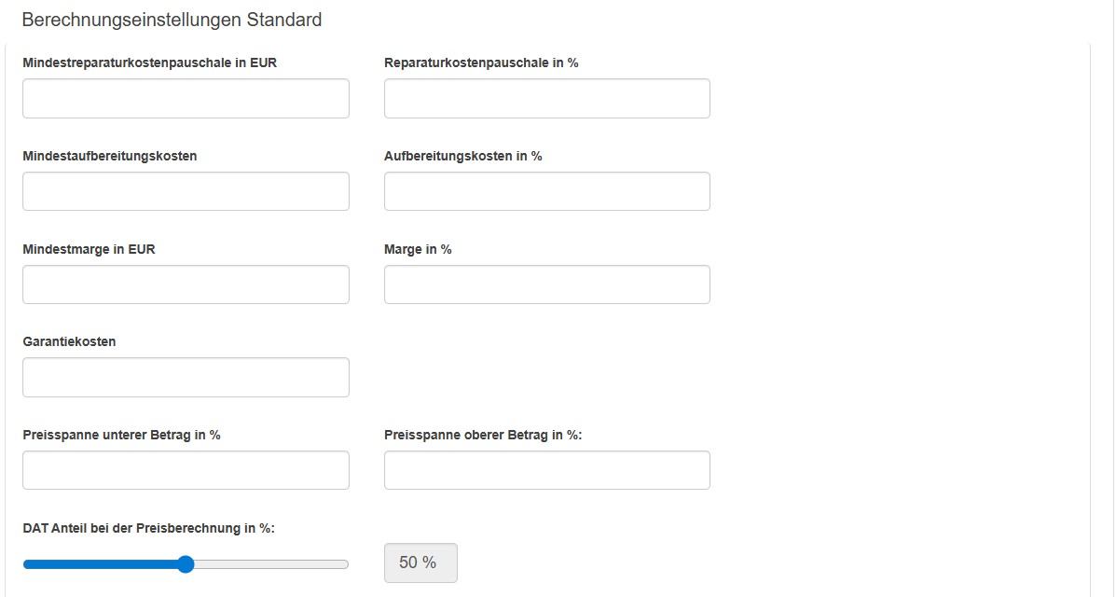1116x597 pixels.
Task: Click the Reparaturkostenpauschale in % label
Action: click(481, 62)
